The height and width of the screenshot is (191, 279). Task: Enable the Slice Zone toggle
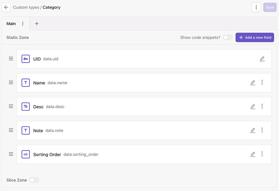coord(34,180)
